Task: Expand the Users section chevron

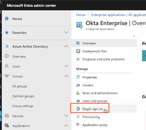Action: pyautogui.click(x=66, y=66)
